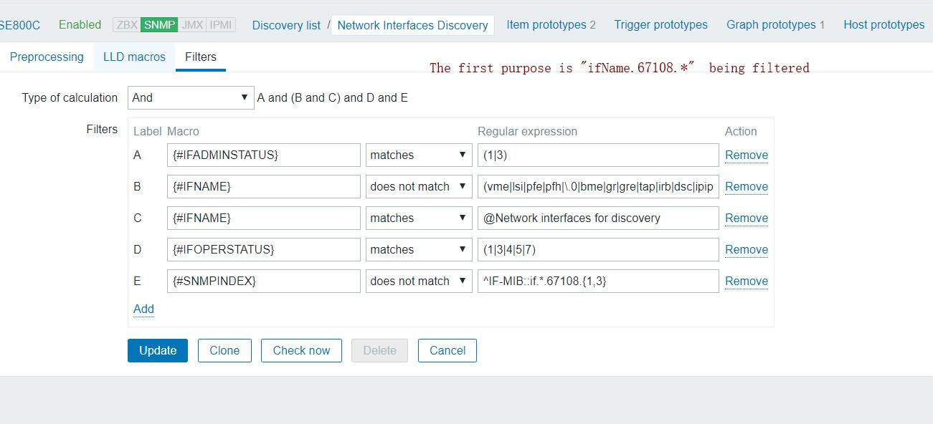
Task: Select the JMX interface badge
Action: pos(191,24)
